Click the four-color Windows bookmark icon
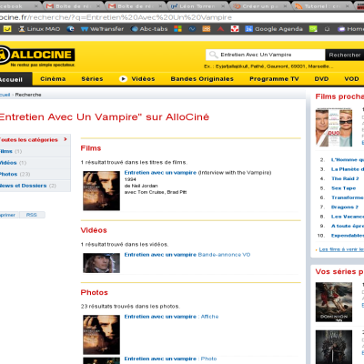The height and width of the screenshot is (364, 364). click(177, 29)
